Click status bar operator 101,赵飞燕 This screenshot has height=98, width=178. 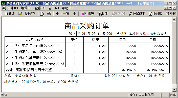pyautogui.click(x=145, y=95)
